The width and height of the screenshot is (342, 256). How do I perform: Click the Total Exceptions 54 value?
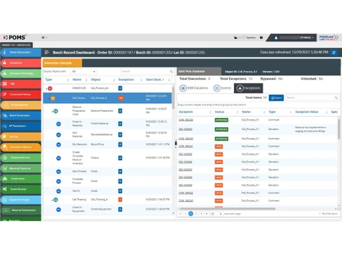click(x=250, y=79)
